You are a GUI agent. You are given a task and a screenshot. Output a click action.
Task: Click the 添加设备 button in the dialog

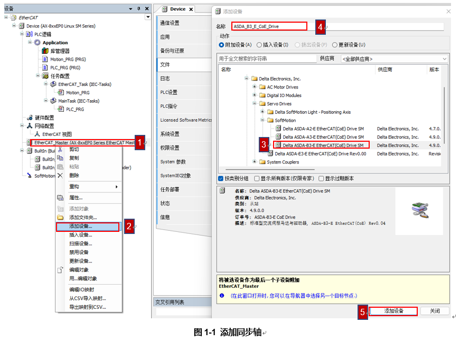(393, 311)
